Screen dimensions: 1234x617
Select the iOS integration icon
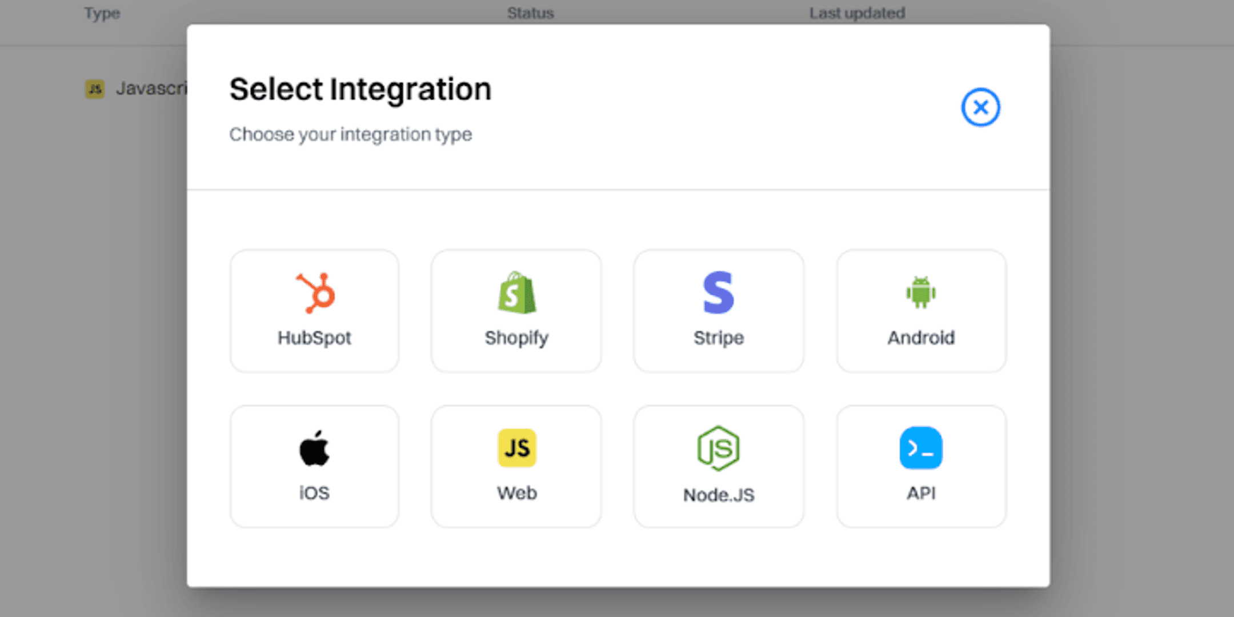pos(314,448)
